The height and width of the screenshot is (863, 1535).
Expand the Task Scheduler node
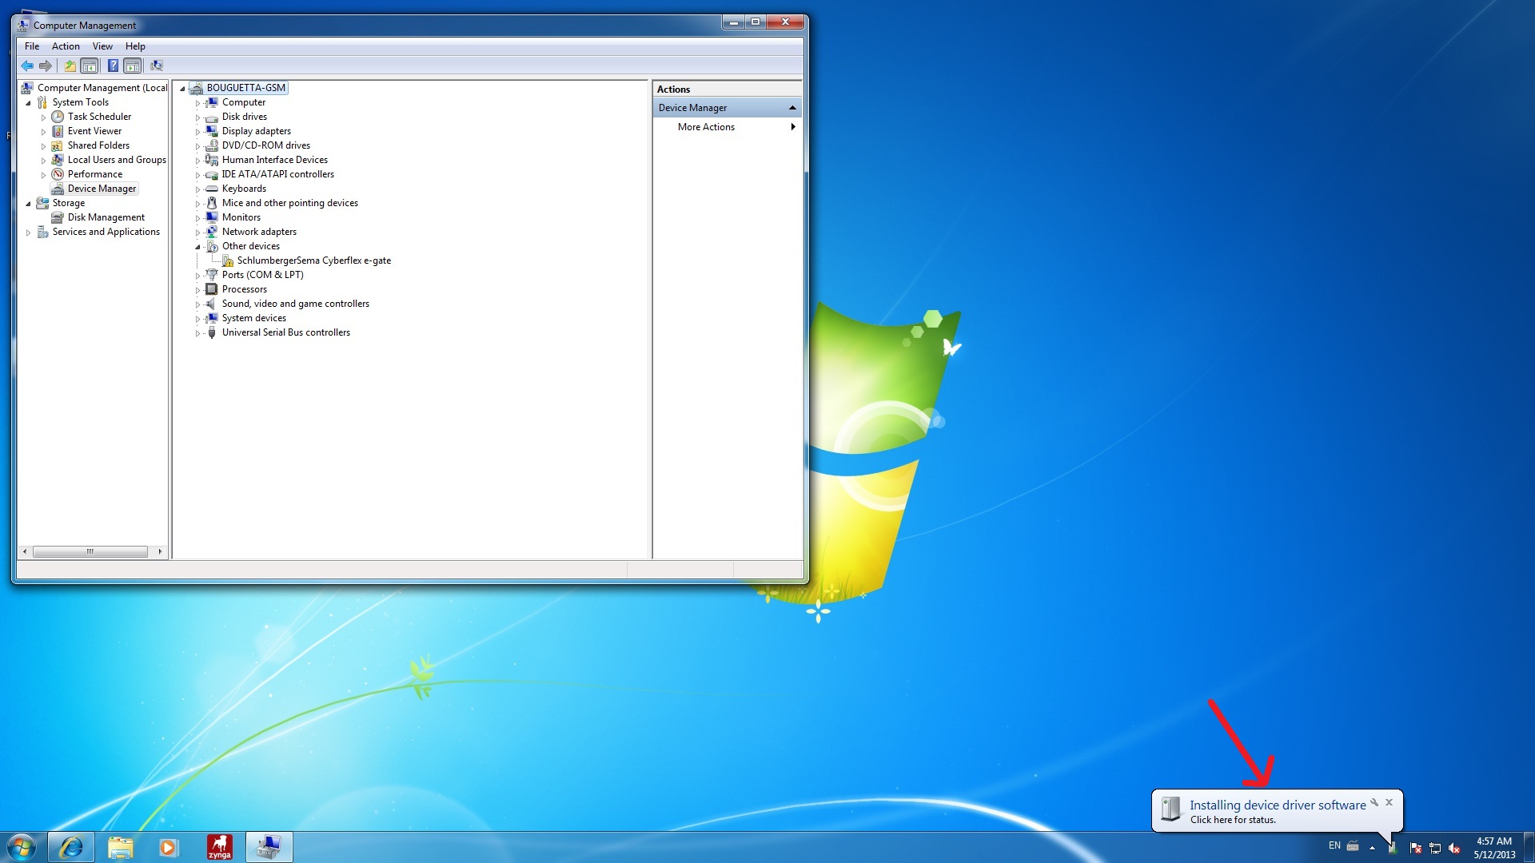(x=44, y=117)
